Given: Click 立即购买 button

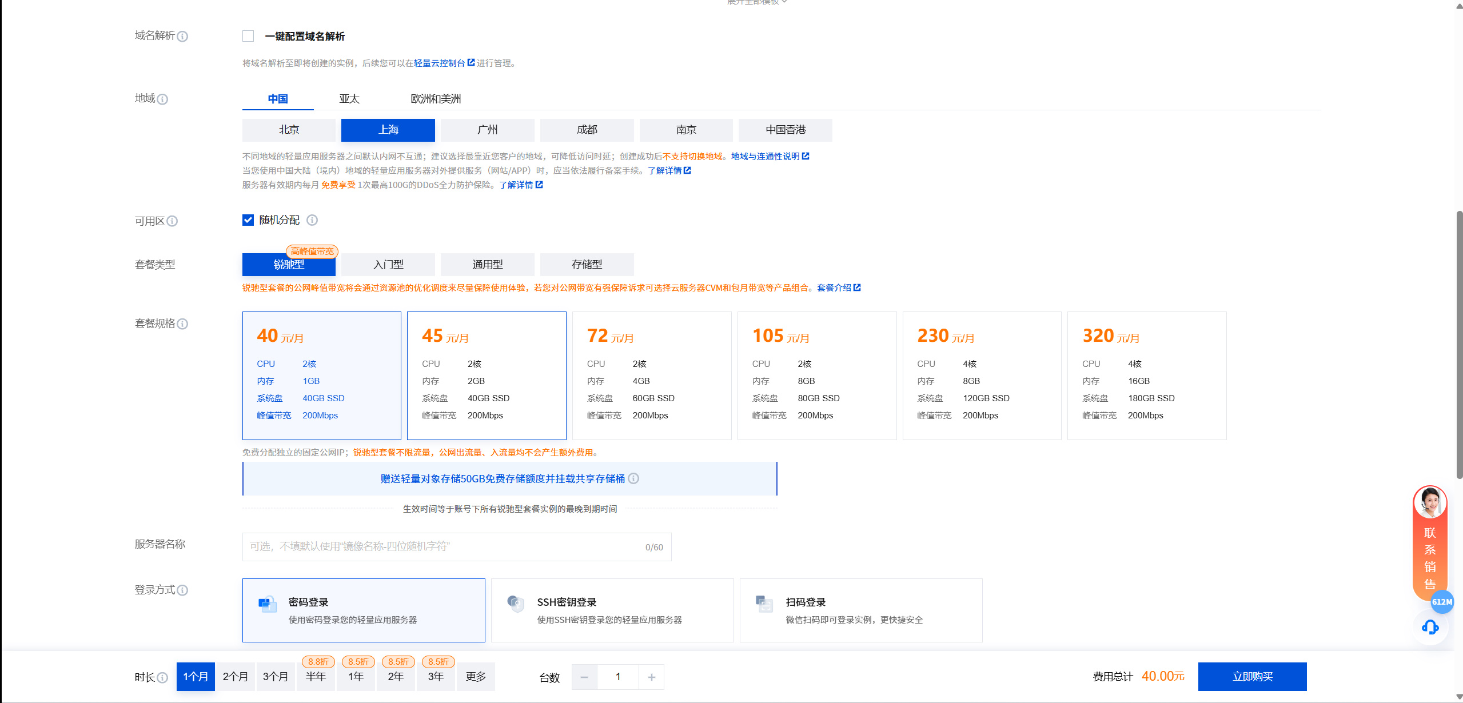Looking at the screenshot, I should tap(1252, 677).
